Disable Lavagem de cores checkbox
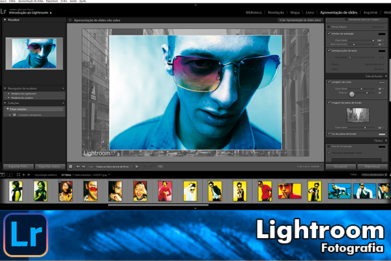391x261 pixels. point(329,82)
